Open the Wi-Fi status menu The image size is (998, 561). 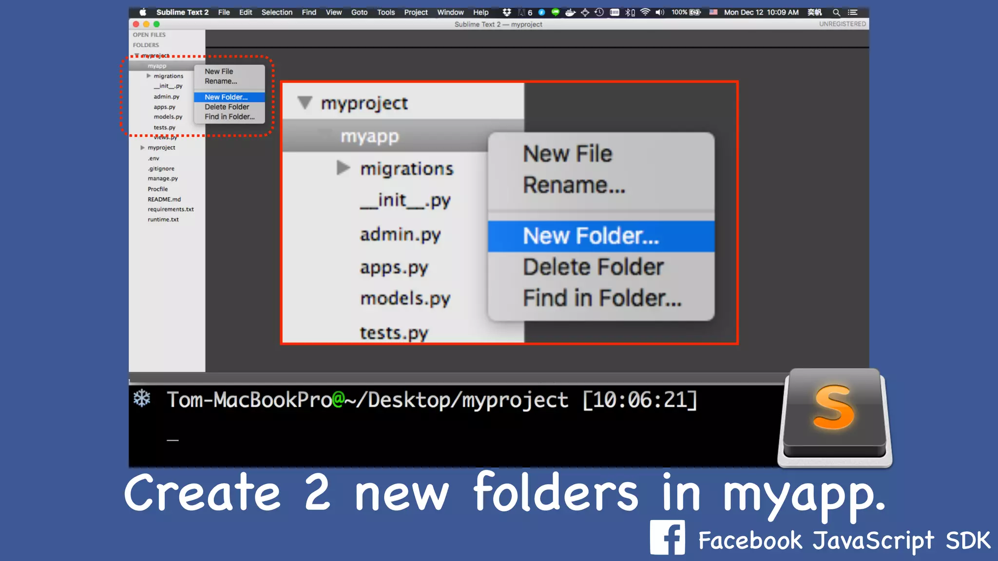click(x=645, y=12)
